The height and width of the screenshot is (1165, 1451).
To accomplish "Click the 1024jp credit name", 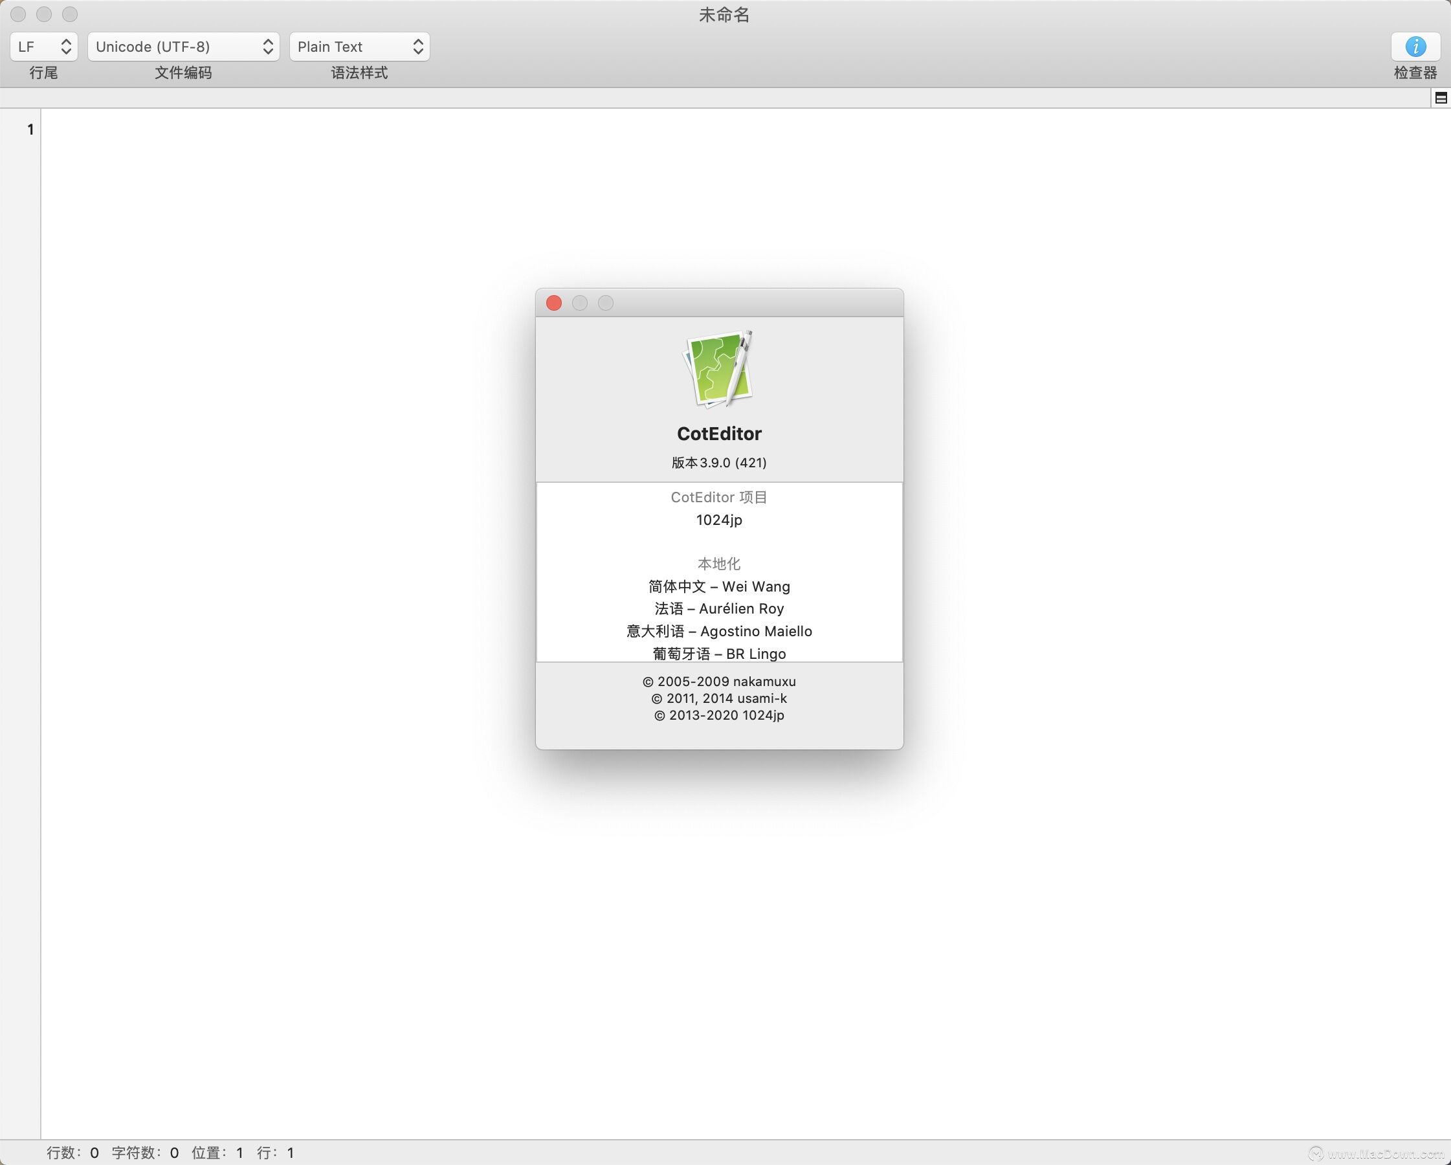I will 719,520.
